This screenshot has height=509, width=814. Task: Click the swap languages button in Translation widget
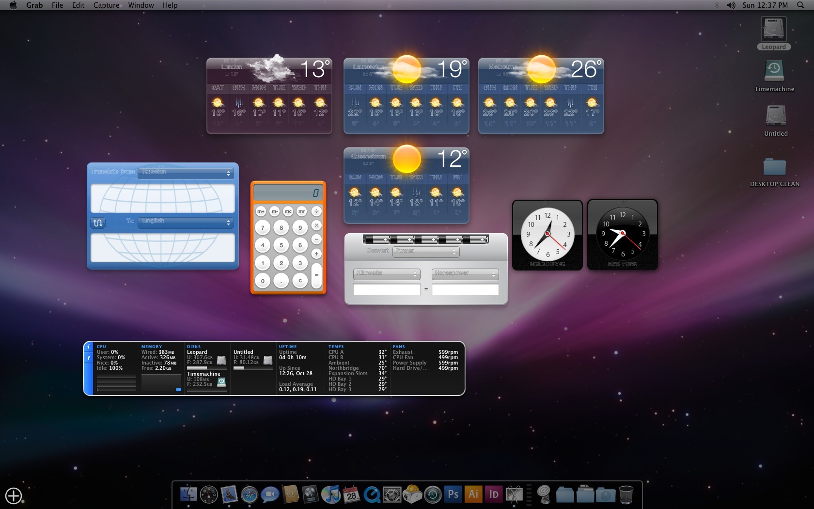[98, 223]
